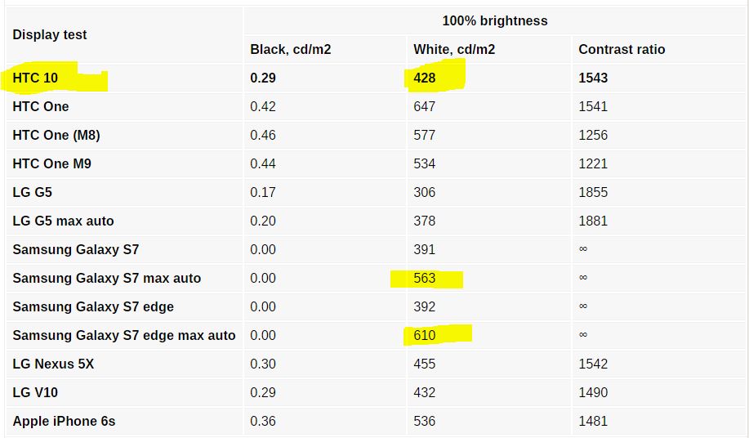Select the 0.29 black value for HTC 10

click(263, 78)
